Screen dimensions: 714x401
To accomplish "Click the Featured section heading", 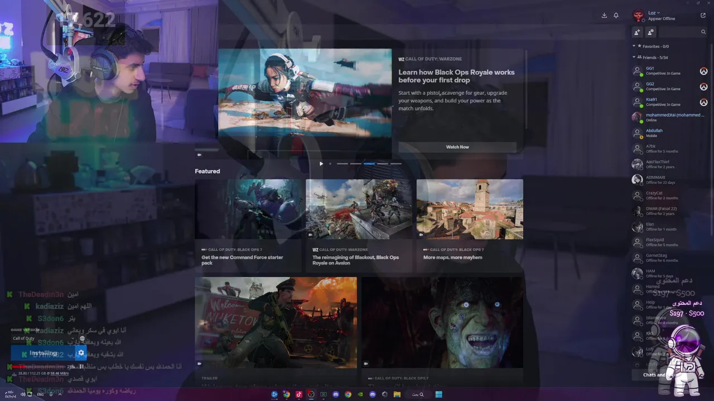I will pyautogui.click(x=208, y=171).
